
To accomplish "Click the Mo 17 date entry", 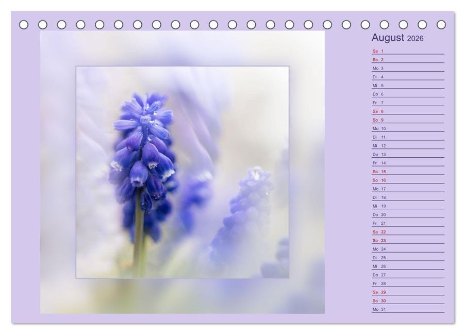I will (407, 189).
